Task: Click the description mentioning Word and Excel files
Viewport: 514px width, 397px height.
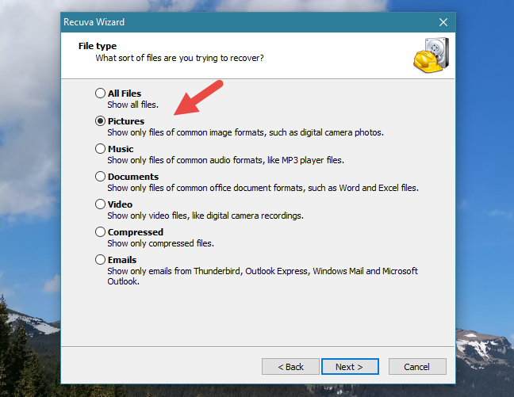Action: 263,188
